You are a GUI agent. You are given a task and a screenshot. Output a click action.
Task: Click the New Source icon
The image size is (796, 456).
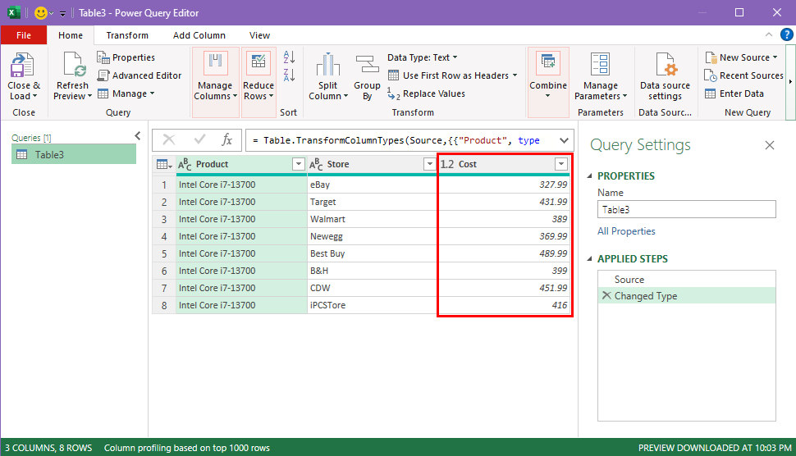click(x=711, y=57)
